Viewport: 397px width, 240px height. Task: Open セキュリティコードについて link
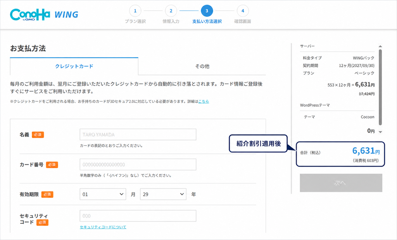pyautogui.click(x=103, y=227)
